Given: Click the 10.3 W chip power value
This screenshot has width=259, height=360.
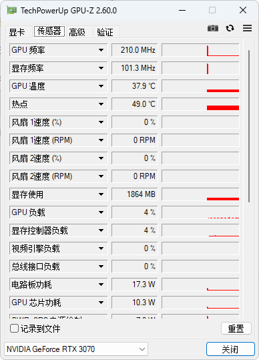Looking at the screenshot, I should 135,303.
